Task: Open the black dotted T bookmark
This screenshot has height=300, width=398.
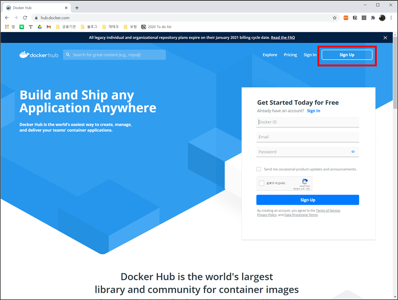Action: pyautogui.click(x=31, y=27)
